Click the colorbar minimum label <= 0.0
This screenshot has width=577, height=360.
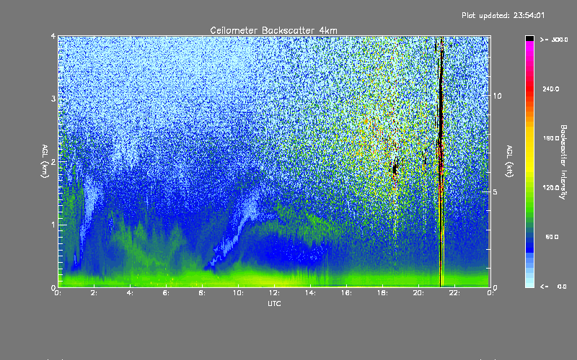point(553,287)
